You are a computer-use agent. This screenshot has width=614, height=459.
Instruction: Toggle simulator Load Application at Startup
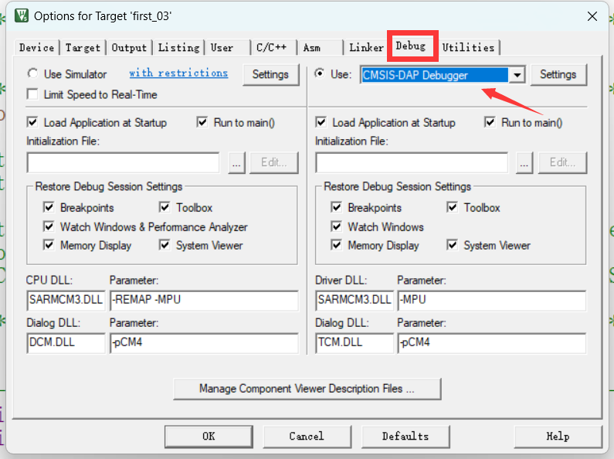[32, 122]
